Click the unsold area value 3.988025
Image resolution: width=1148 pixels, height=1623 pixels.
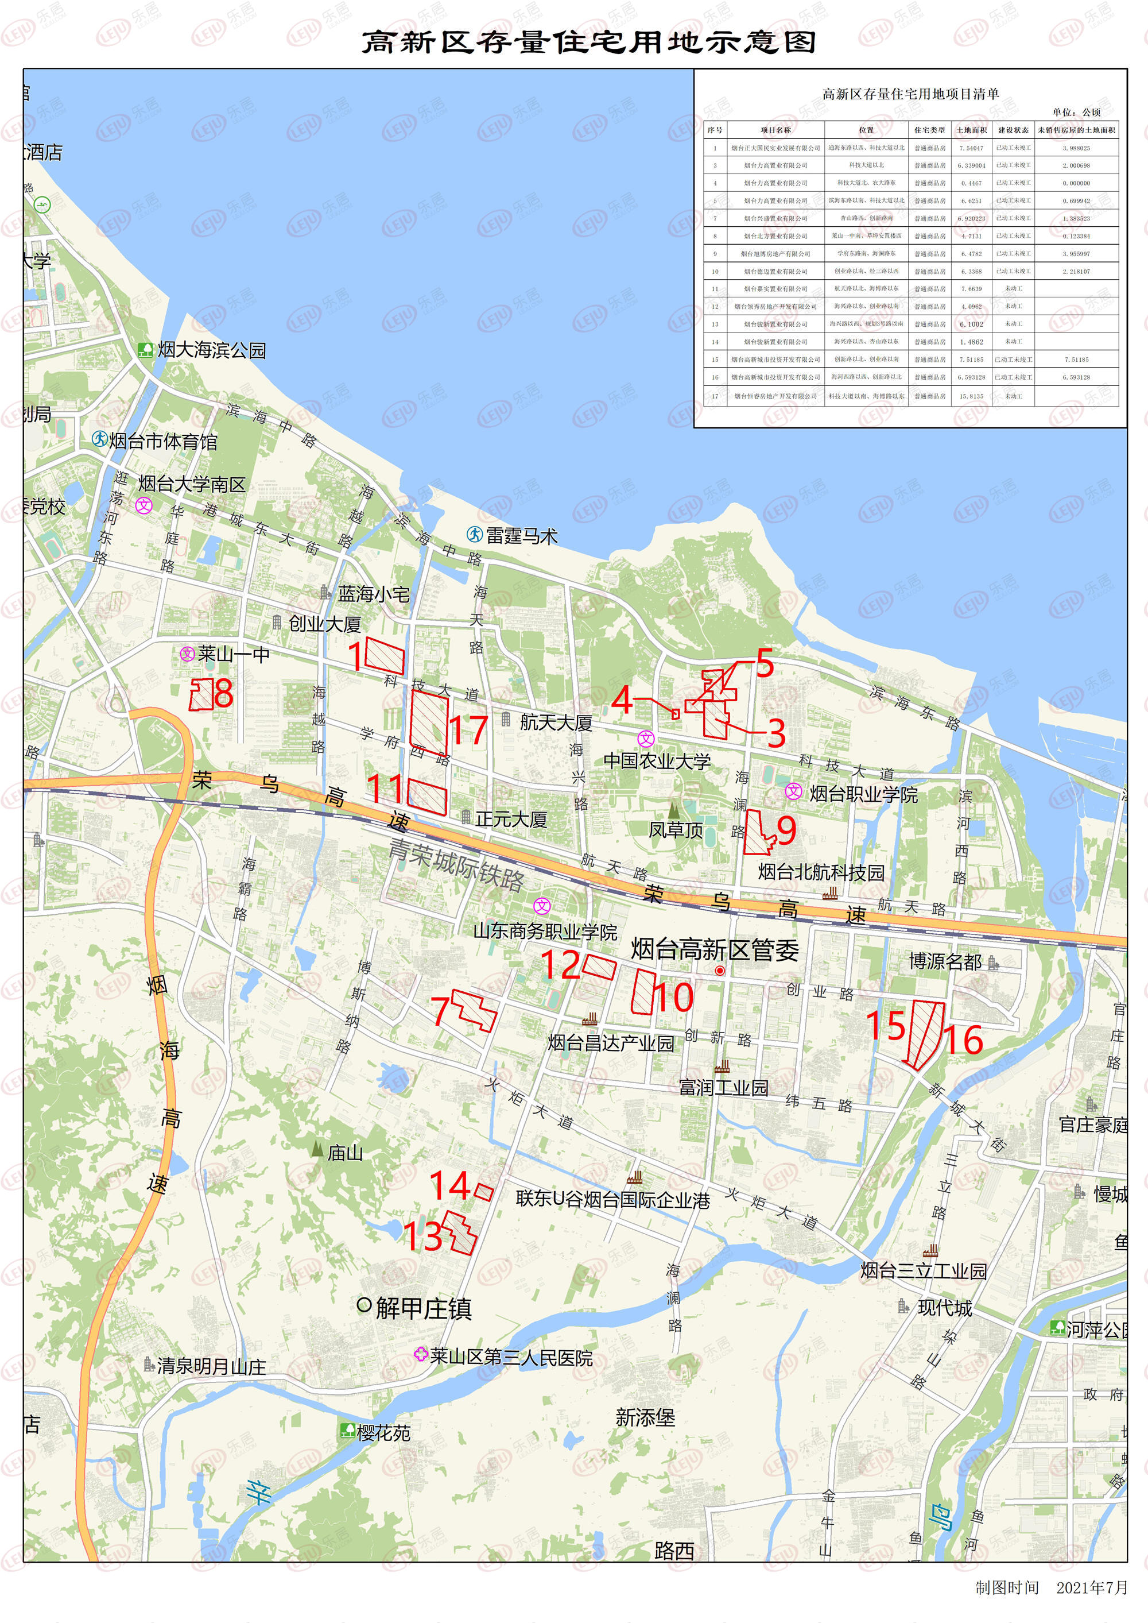point(1076,149)
